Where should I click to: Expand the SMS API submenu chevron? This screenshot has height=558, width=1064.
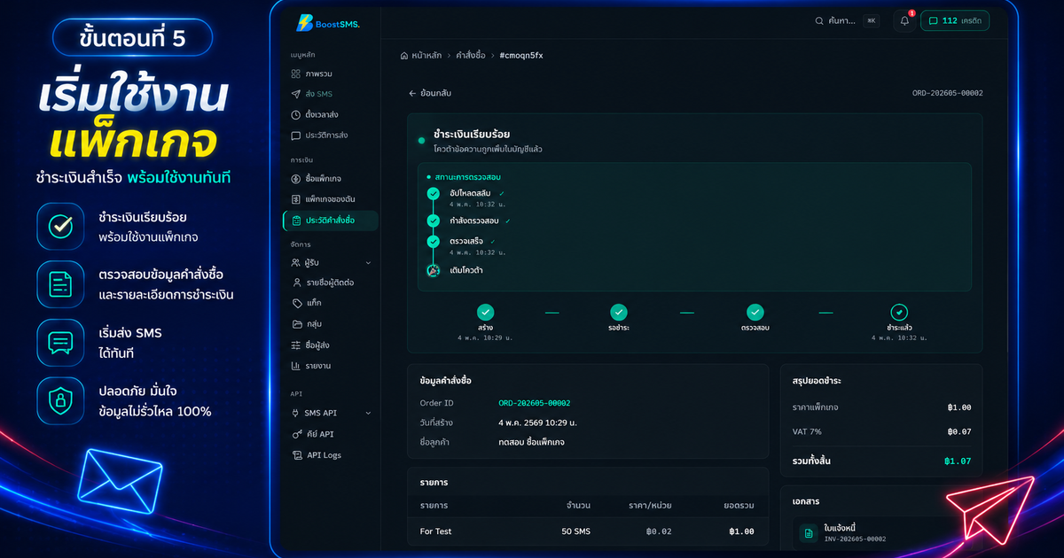[368, 413]
